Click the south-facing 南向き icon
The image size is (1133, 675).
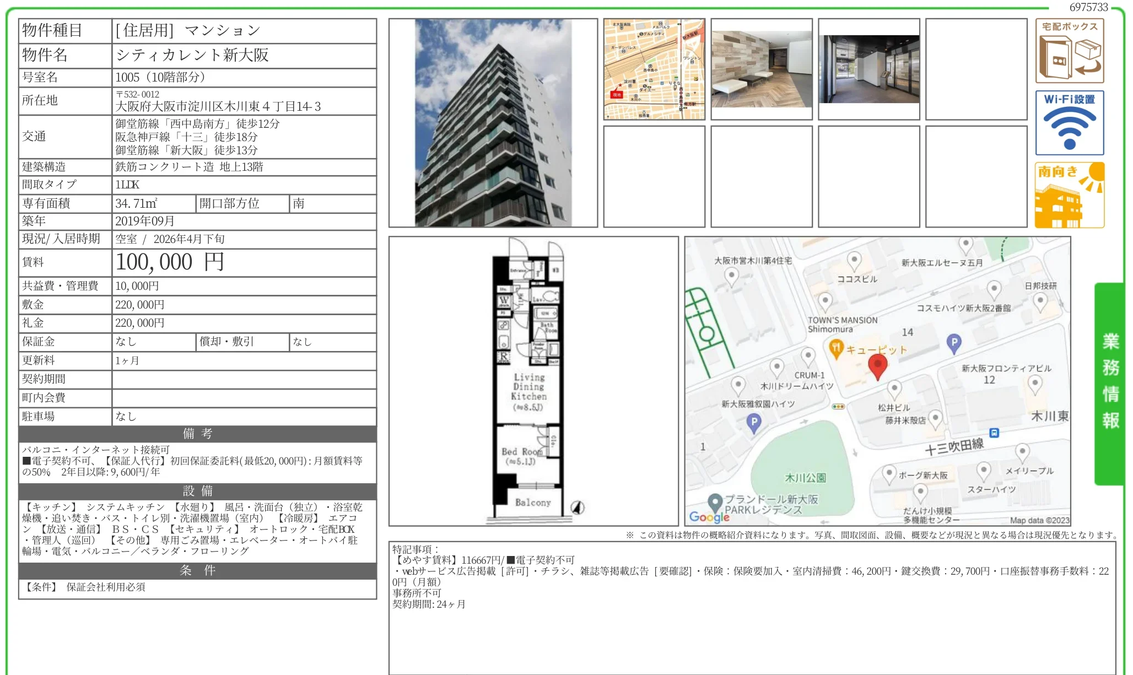click(1069, 195)
